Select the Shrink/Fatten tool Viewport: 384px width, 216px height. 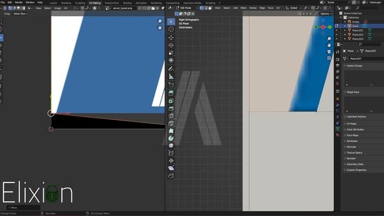click(171, 161)
